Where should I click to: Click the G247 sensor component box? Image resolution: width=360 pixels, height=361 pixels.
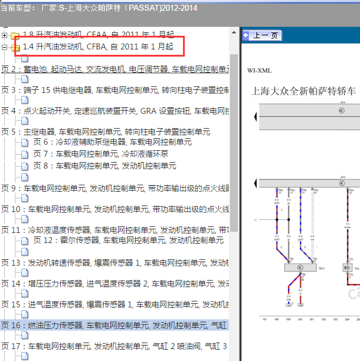tap(300, 267)
